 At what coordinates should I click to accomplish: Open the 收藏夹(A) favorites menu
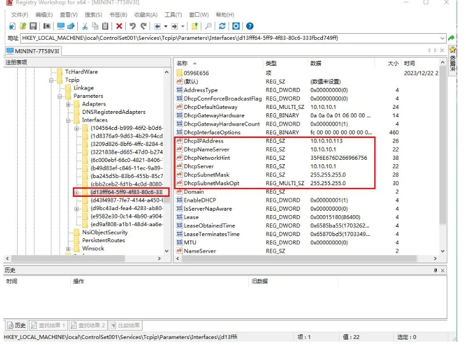tap(146, 15)
